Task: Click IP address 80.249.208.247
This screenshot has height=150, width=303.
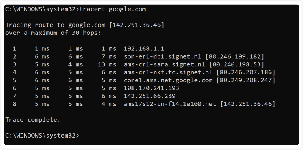Action: [245, 80]
